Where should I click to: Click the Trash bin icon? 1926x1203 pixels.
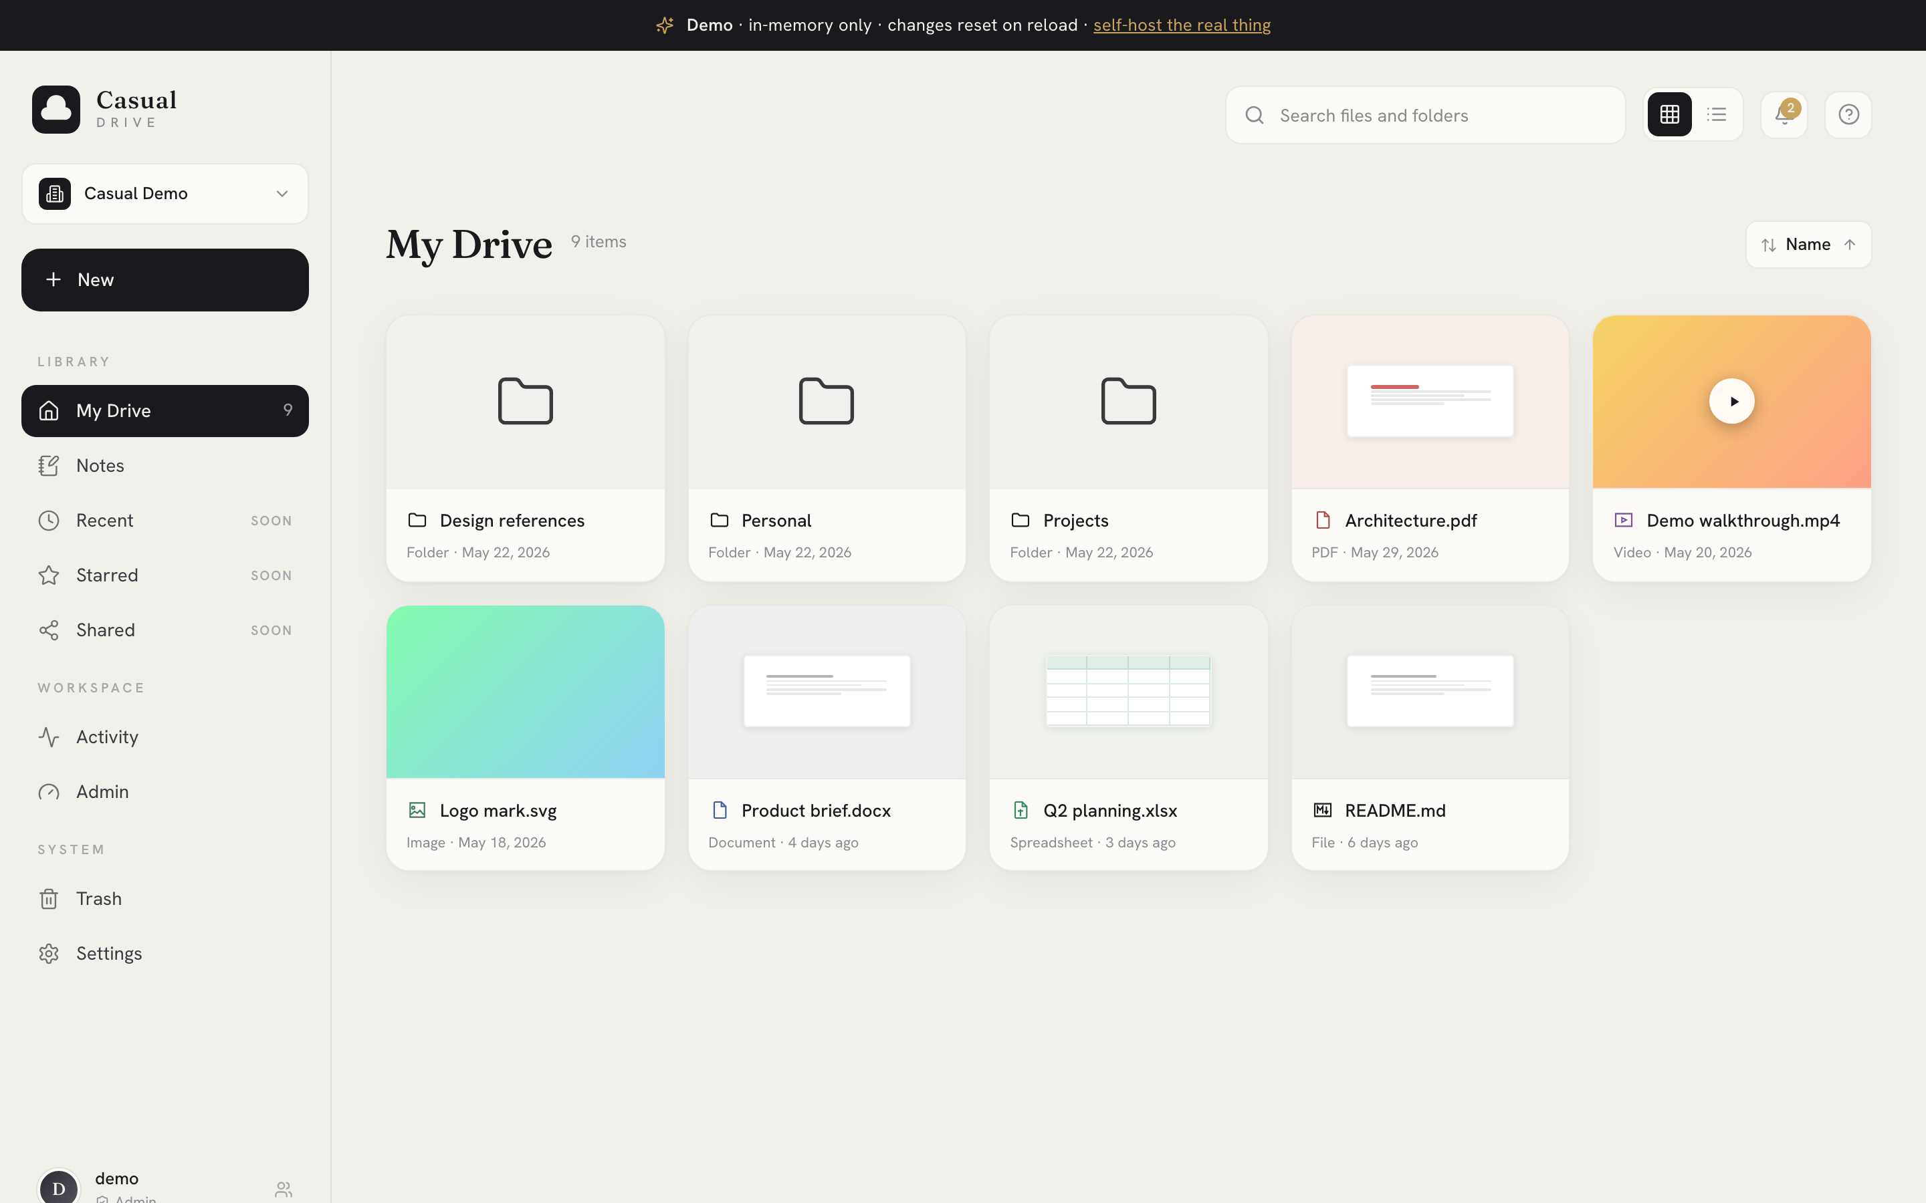pos(49,898)
